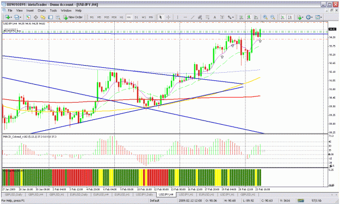Toggle the Data Window crosshair-style icon
The height and width of the screenshot is (204, 340).
(36, 17)
